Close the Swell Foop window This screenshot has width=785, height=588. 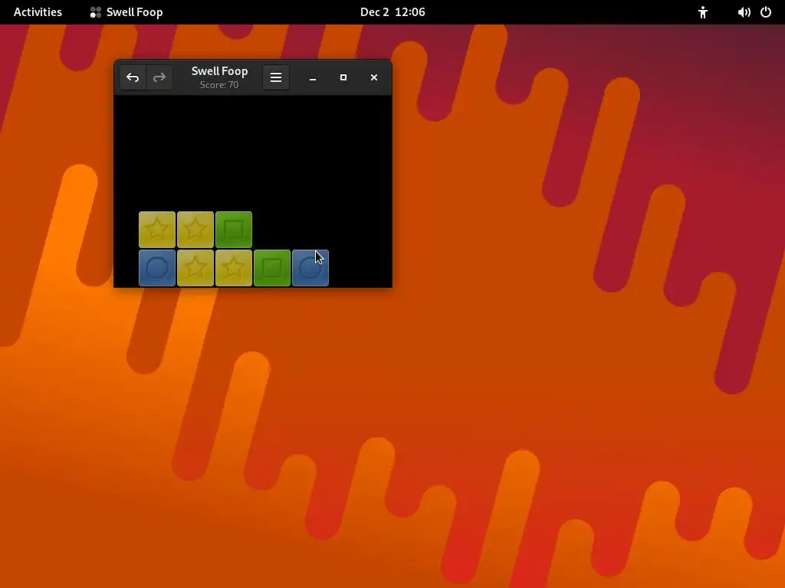tap(374, 77)
